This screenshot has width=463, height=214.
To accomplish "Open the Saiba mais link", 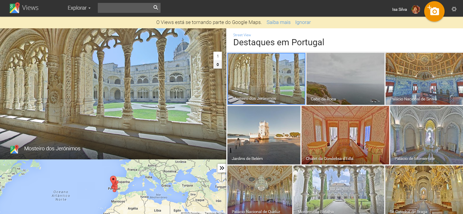I will [279, 22].
